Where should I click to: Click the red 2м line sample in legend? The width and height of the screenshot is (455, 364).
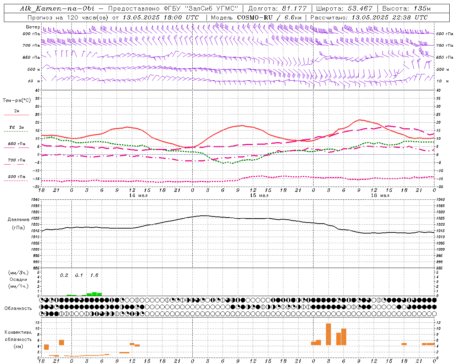point(16,115)
